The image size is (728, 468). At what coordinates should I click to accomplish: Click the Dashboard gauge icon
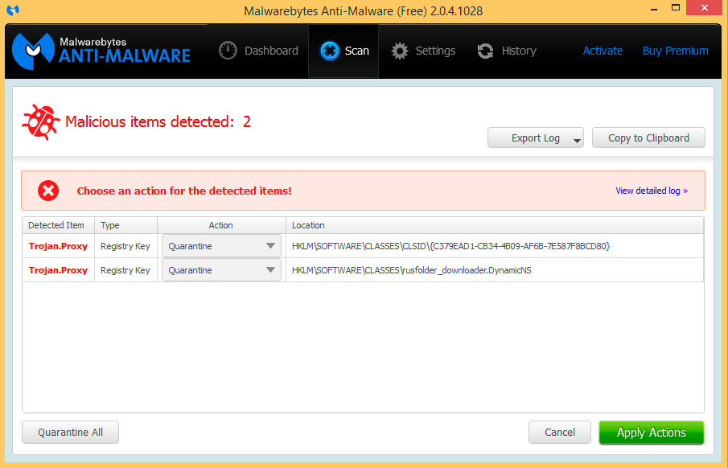228,51
